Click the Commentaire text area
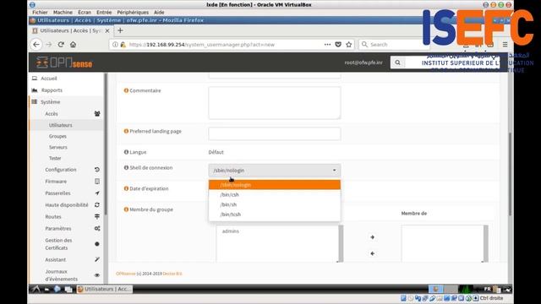Screen dimensions: 541x304 tap(275, 103)
